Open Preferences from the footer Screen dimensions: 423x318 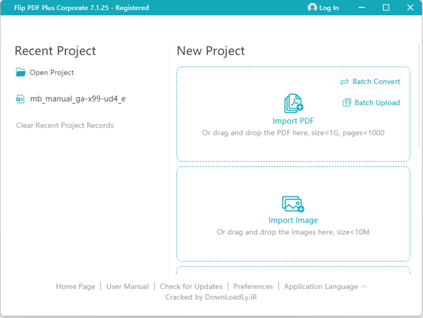click(253, 286)
